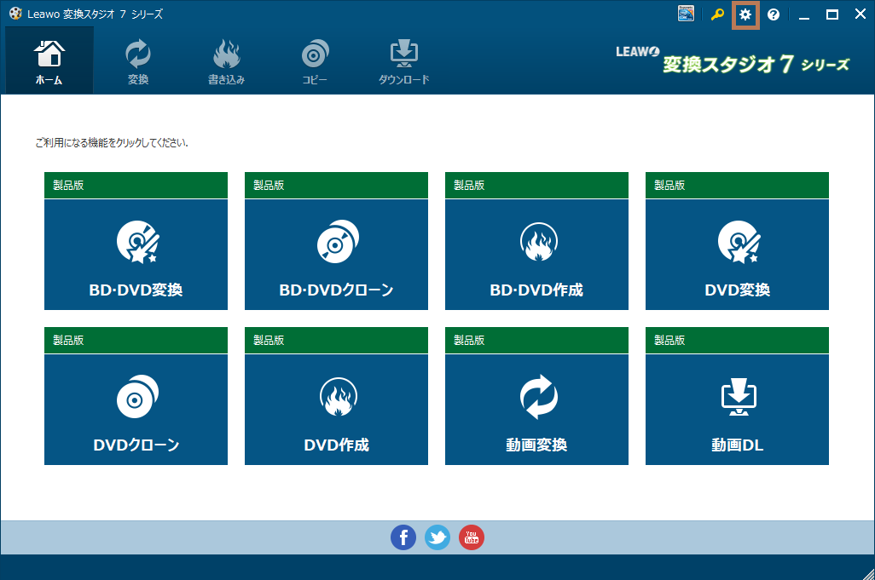Screen dimensions: 875x580
Task: Open the ダウンロード tab
Action: pyautogui.click(x=403, y=62)
